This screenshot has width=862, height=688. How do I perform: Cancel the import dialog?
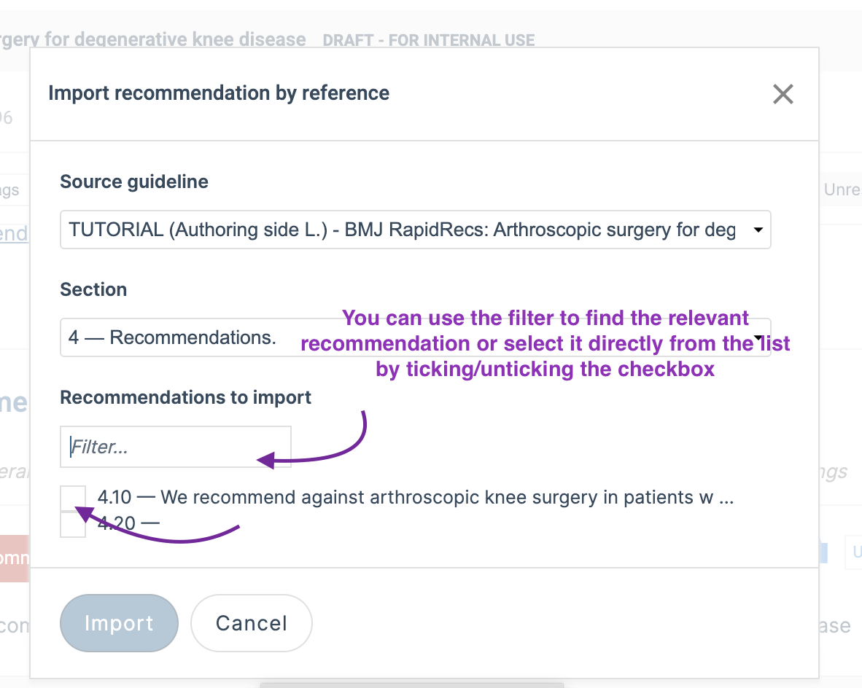click(251, 623)
